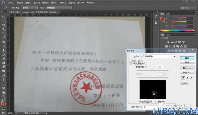Select the Pen tool
198x115 pixels.
[x=4, y=76]
